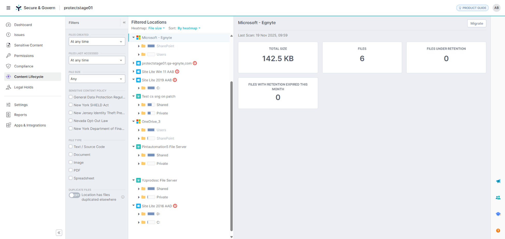This screenshot has height=239, width=505.
Task: Open the app launcher grid menu
Action: point(8,8)
